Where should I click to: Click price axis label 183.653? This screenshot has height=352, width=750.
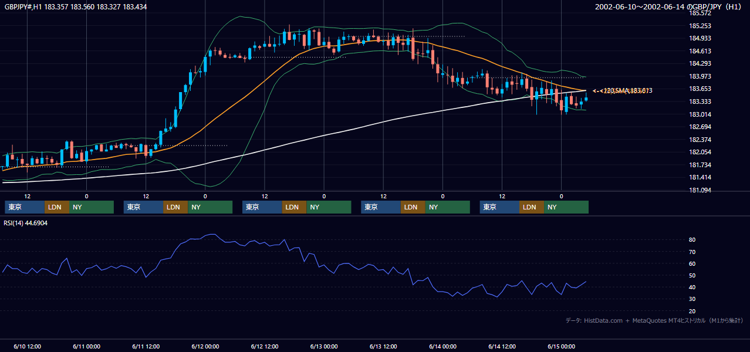[700, 89]
